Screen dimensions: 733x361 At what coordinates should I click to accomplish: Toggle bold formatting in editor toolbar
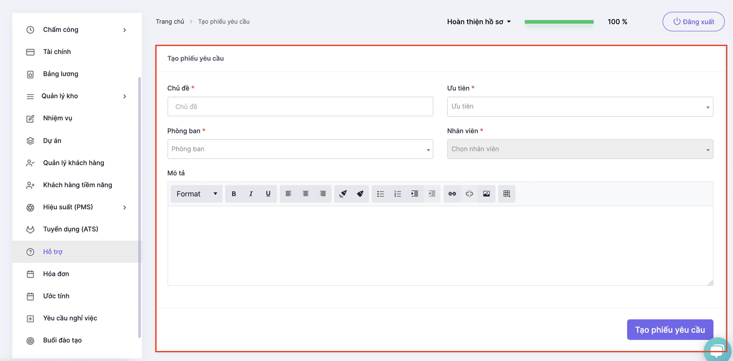tap(234, 194)
